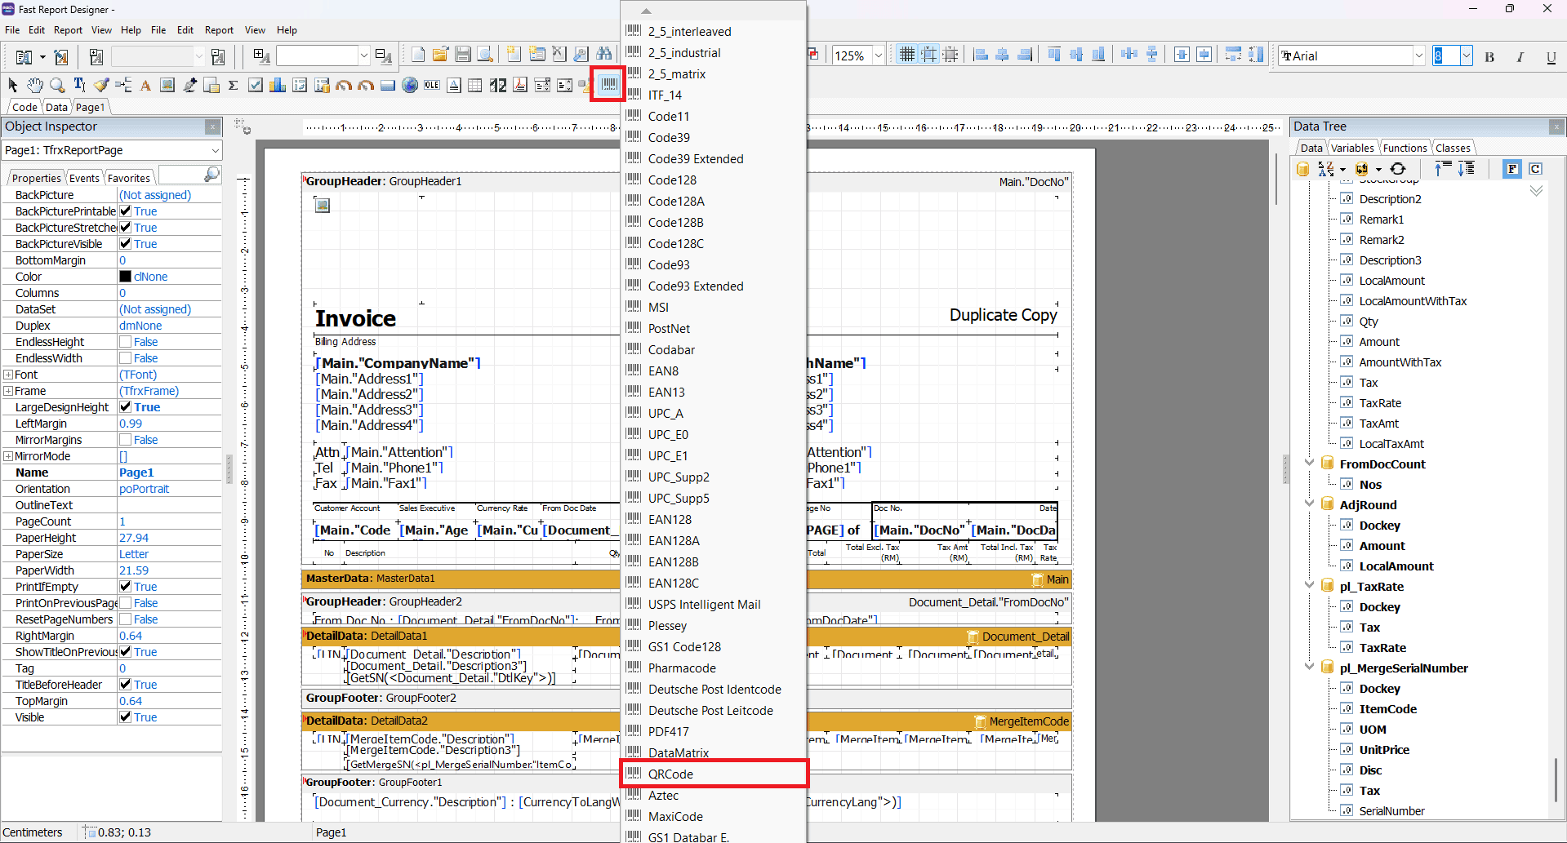The width and height of the screenshot is (1567, 843).
Task: Collapse the pl_MergeSerialNumber dataset node
Action: (1310, 667)
